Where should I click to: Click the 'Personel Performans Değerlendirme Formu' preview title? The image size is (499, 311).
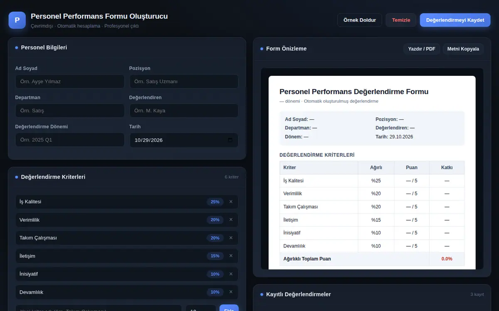click(354, 92)
